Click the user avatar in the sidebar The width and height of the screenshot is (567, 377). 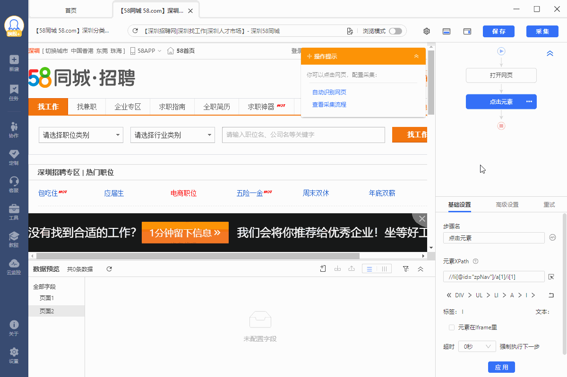click(14, 26)
